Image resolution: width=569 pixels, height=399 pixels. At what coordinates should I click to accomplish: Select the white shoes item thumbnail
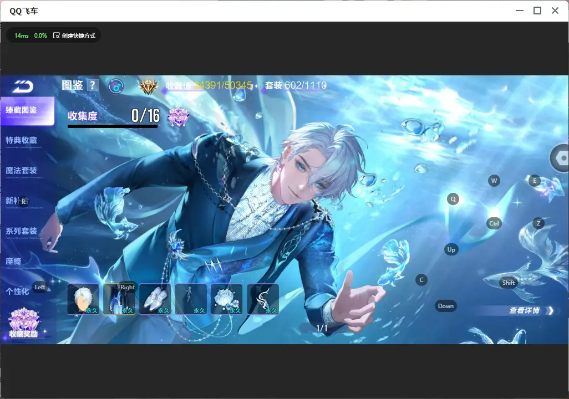[155, 299]
